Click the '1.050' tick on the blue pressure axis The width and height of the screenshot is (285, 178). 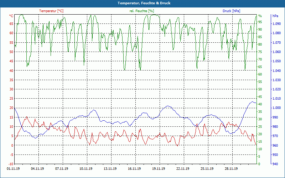277,61
